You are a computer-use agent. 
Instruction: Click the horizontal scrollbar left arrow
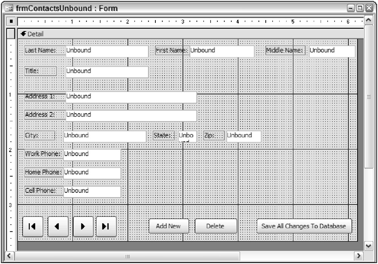tap(9, 256)
